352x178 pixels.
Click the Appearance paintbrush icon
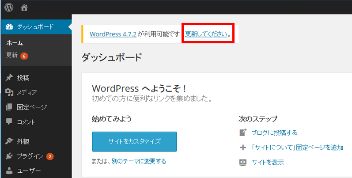tap(9, 141)
